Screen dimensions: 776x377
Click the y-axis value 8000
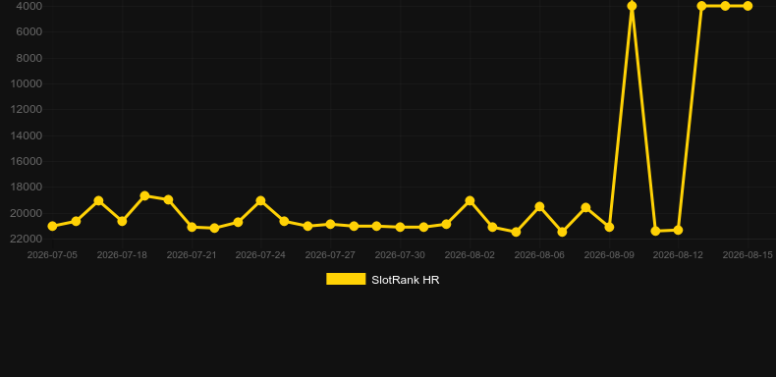click(28, 58)
